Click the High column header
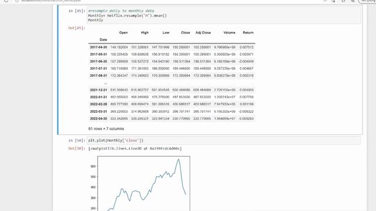376x211 pixels. coord(145,33)
